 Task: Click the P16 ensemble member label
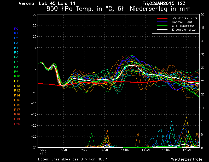[17, 105]
